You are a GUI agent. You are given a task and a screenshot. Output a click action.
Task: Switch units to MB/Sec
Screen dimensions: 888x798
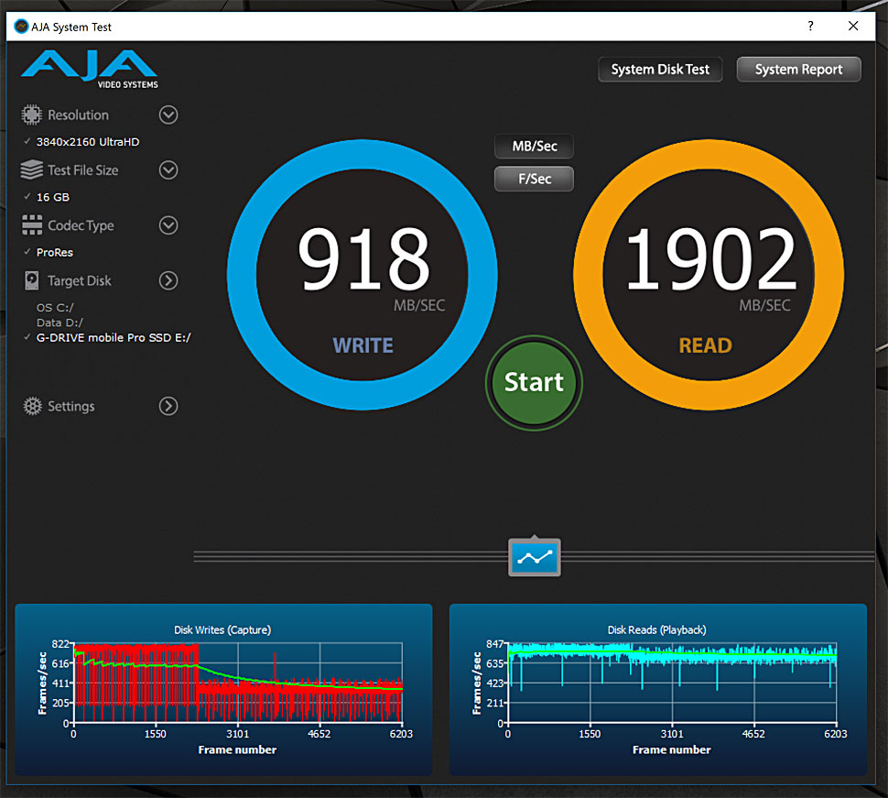coord(534,147)
